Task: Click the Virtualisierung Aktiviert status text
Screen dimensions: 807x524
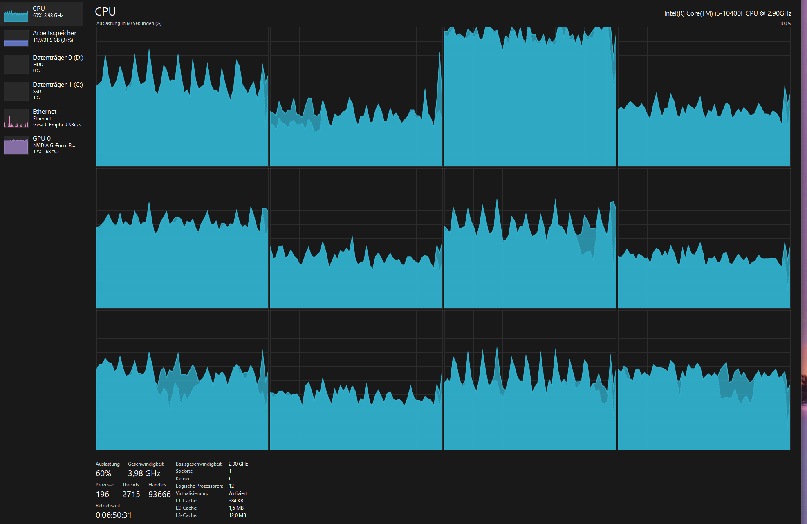Action: point(238,493)
